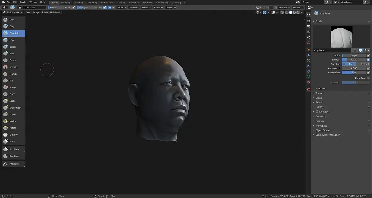Expand the Symmetry panel

(321, 116)
